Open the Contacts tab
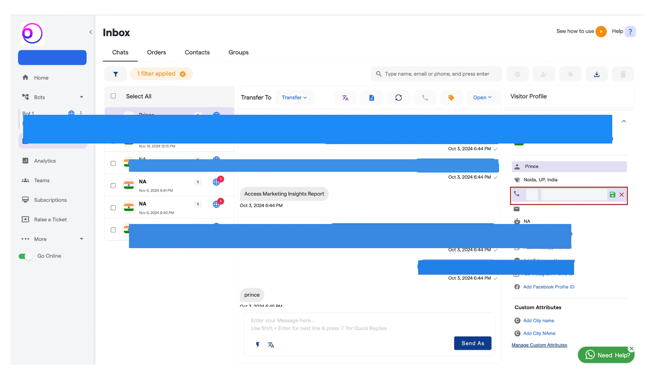 pyautogui.click(x=197, y=52)
